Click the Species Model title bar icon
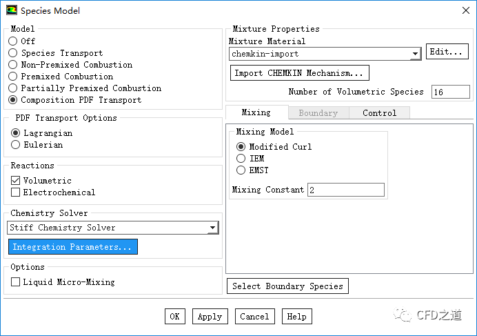The height and width of the screenshot is (336, 477). point(12,10)
